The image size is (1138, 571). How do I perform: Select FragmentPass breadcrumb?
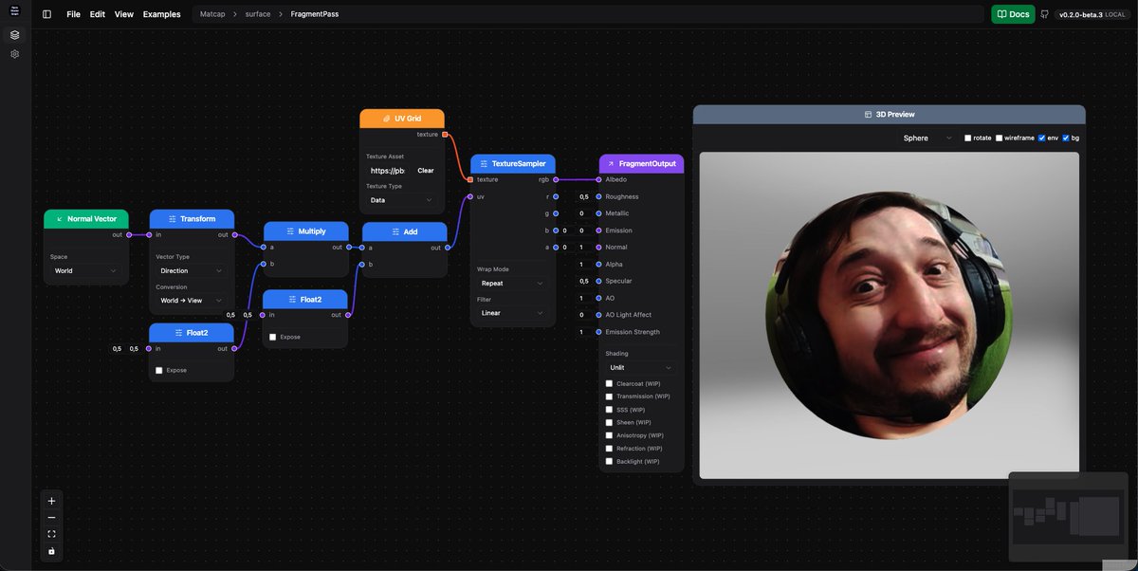(314, 14)
